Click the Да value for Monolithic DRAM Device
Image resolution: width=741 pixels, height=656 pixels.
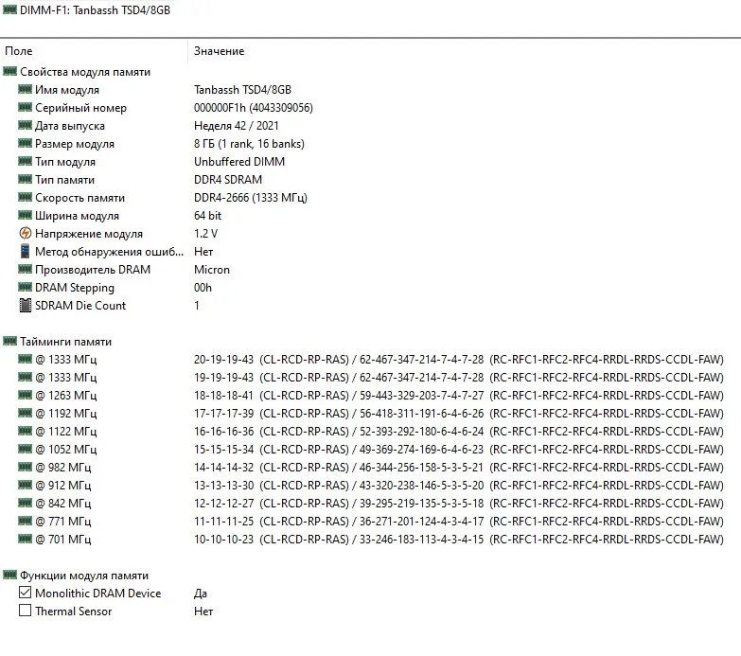click(201, 594)
